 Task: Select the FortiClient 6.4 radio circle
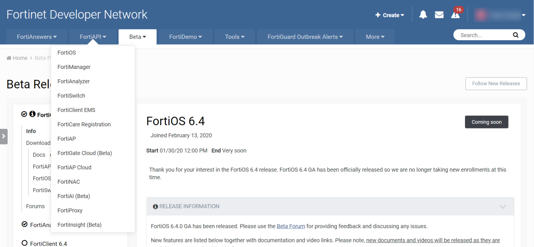(25, 243)
